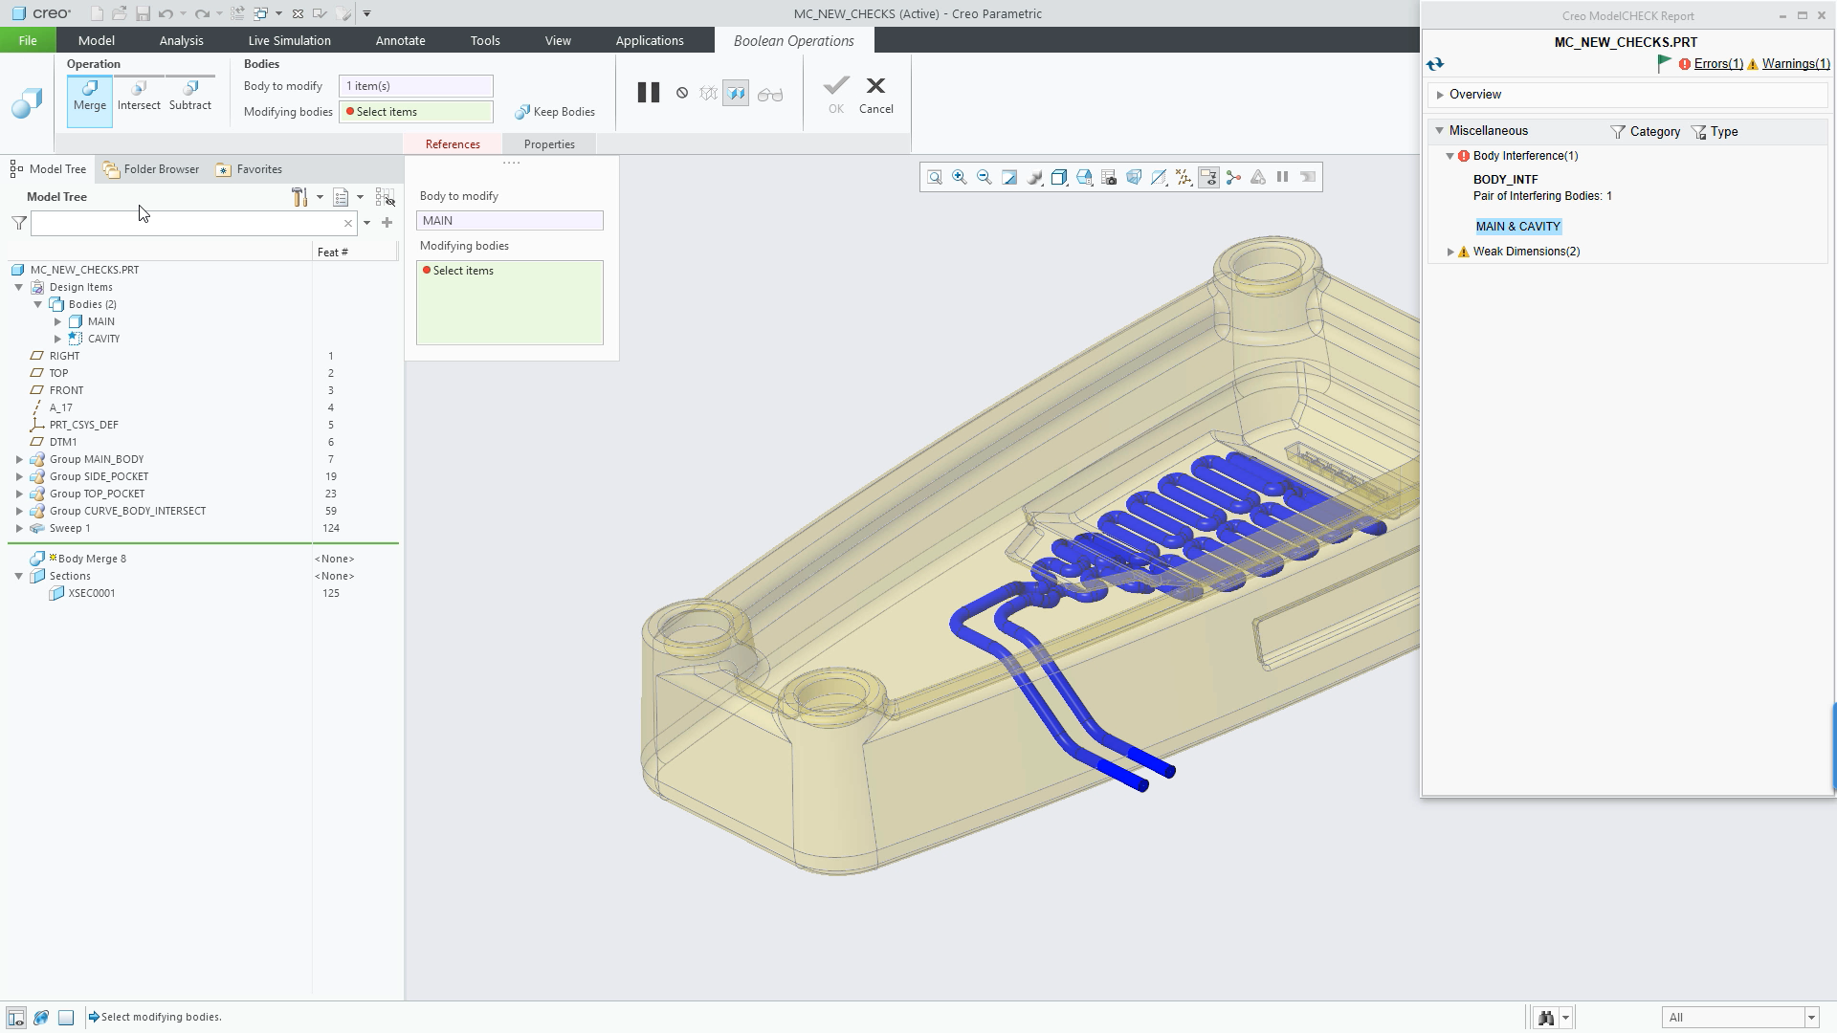Pause the Boolean feature tool
Image resolution: width=1837 pixels, height=1033 pixels.
click(648, 93)
